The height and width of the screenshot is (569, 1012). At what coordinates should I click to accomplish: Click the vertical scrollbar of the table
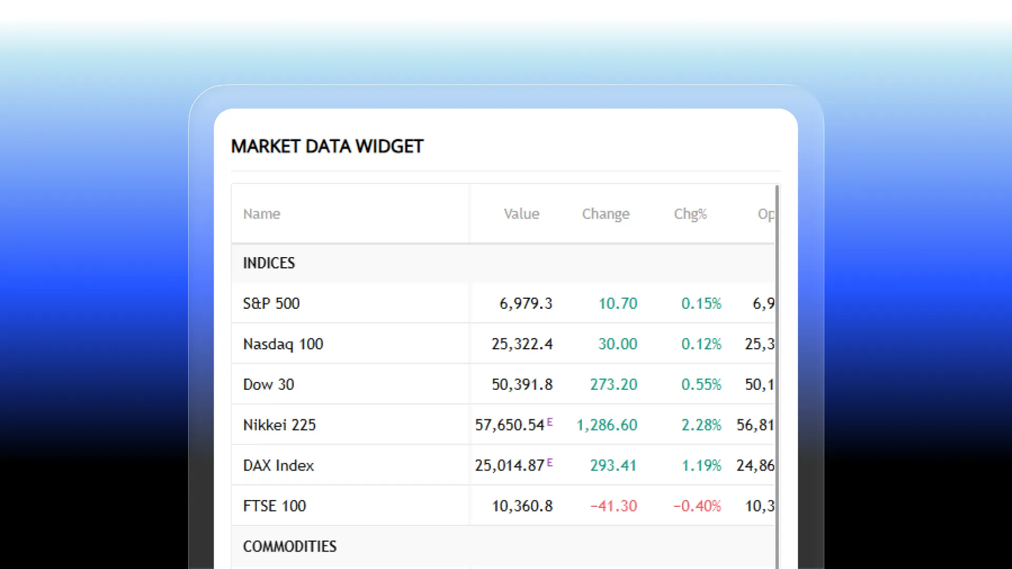(777, 369)
